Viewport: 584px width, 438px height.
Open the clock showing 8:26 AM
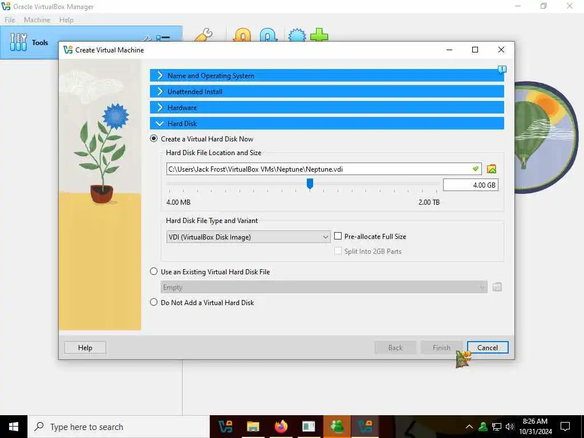(x=535, y=427)
